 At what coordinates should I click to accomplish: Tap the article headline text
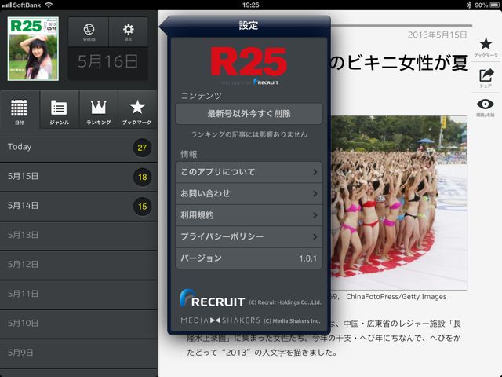(399, 62)
